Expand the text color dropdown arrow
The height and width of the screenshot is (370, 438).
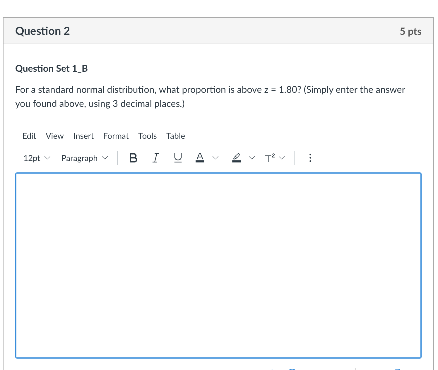215,158
